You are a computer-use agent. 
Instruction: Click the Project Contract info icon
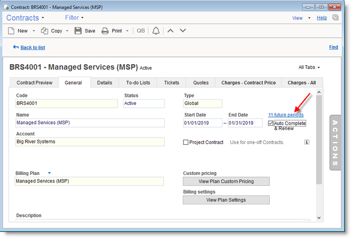point(307,142)
